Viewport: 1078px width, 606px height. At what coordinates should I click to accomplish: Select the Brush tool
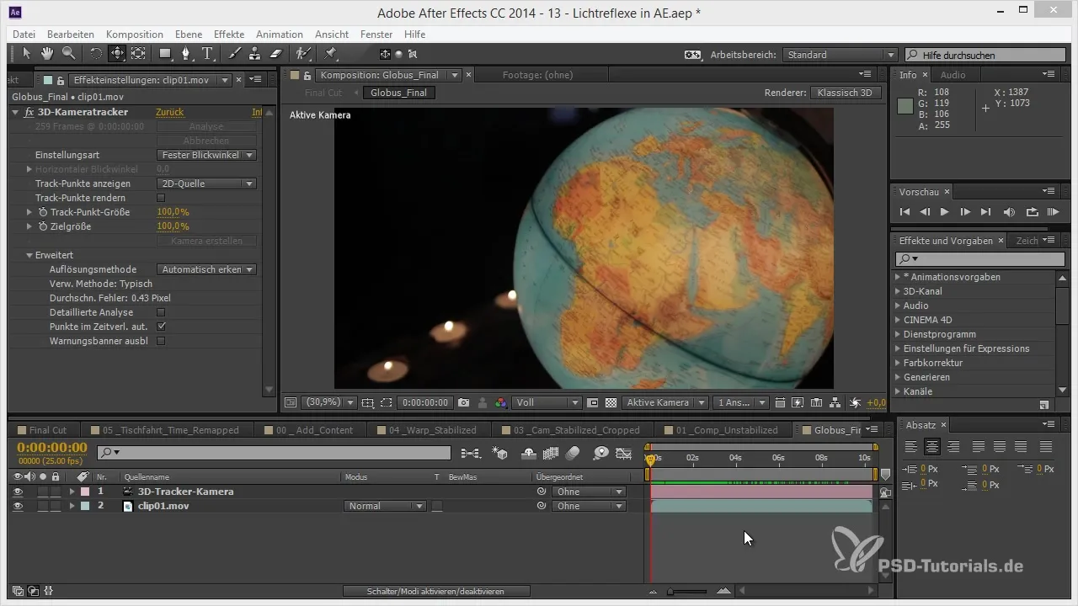click(234, 54)
